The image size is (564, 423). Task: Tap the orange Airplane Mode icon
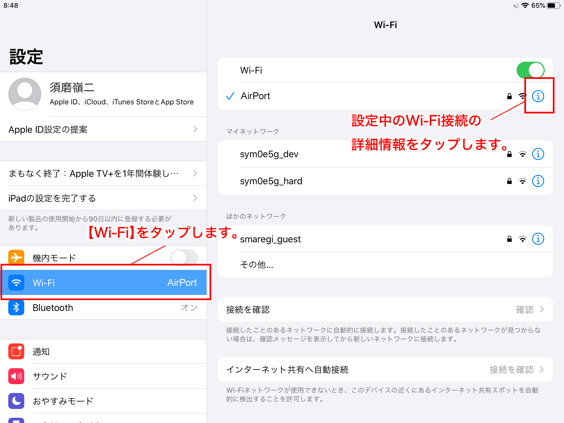16,257
